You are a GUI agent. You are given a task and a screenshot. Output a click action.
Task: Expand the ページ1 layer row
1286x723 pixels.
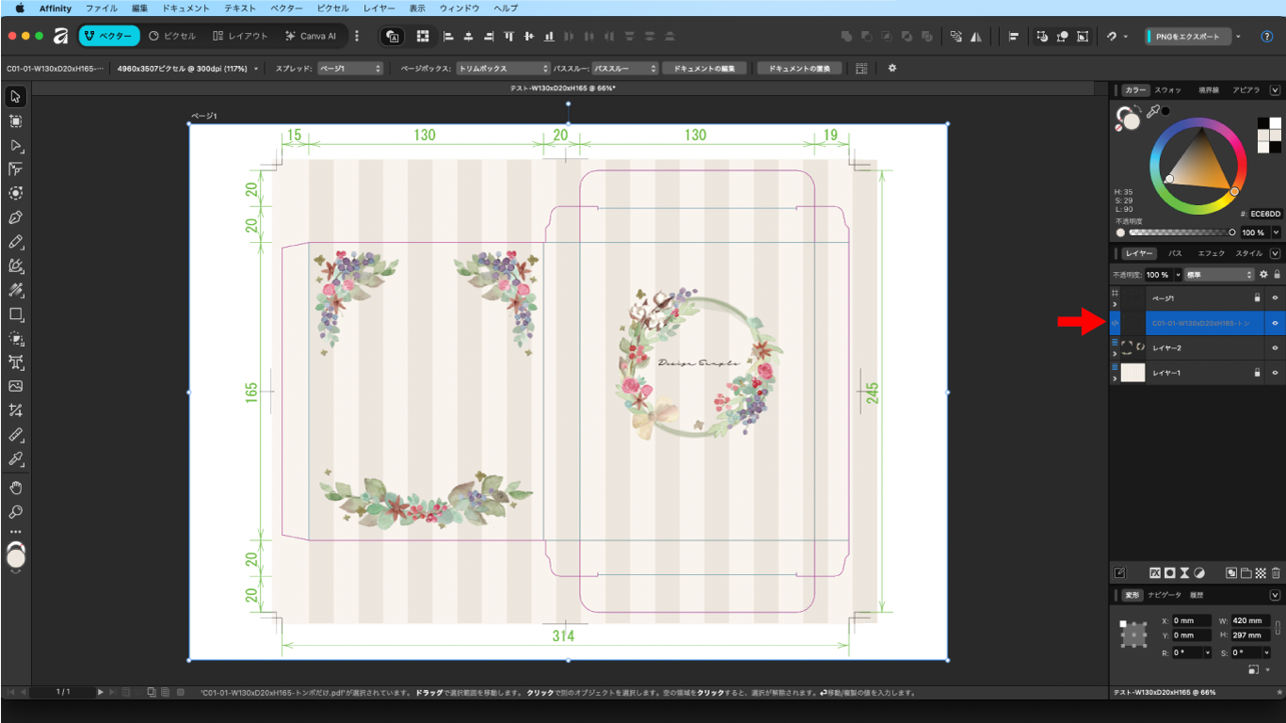click(1116, 304)
